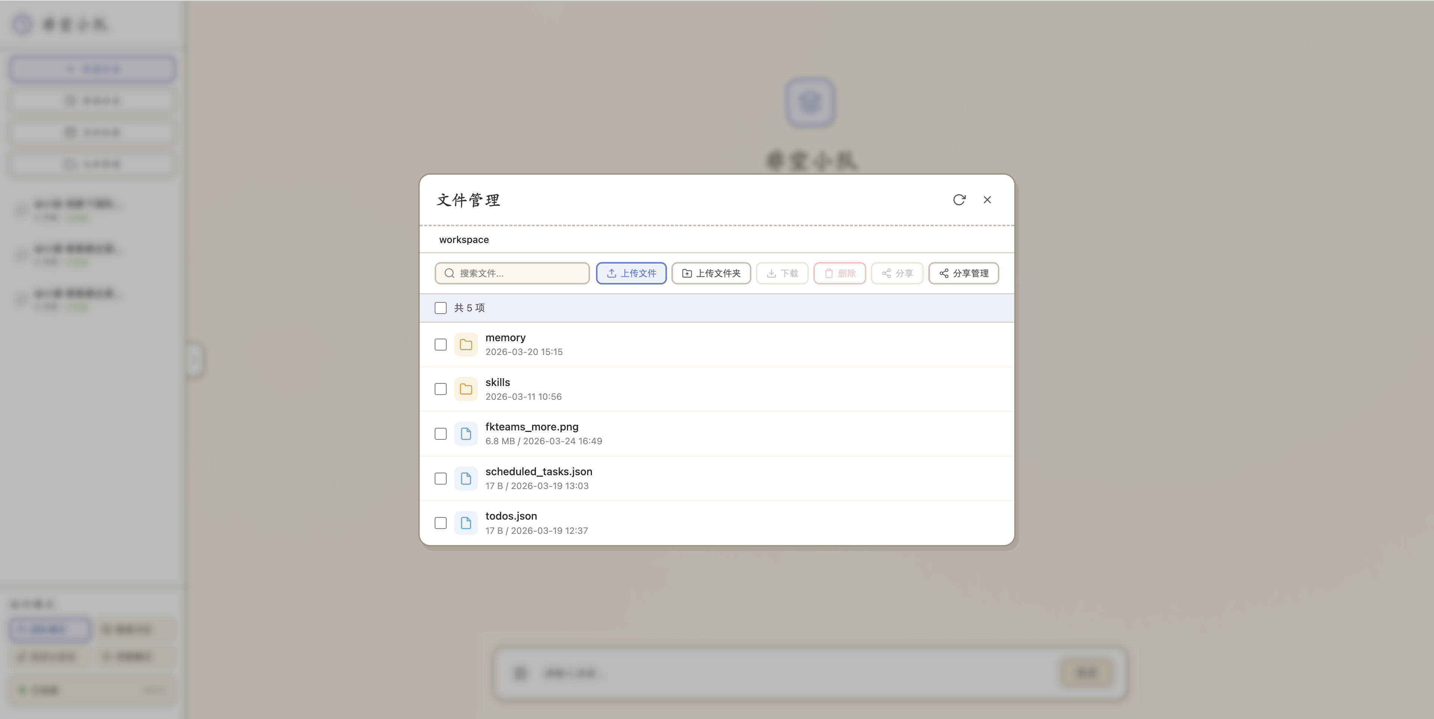Click the scheduled_tasks.json file name
Screen dimensions: 1434x719
point(538,471)
